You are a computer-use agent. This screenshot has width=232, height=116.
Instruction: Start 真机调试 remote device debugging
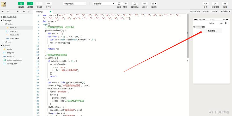pyautogui.click(x=135, y=4)
